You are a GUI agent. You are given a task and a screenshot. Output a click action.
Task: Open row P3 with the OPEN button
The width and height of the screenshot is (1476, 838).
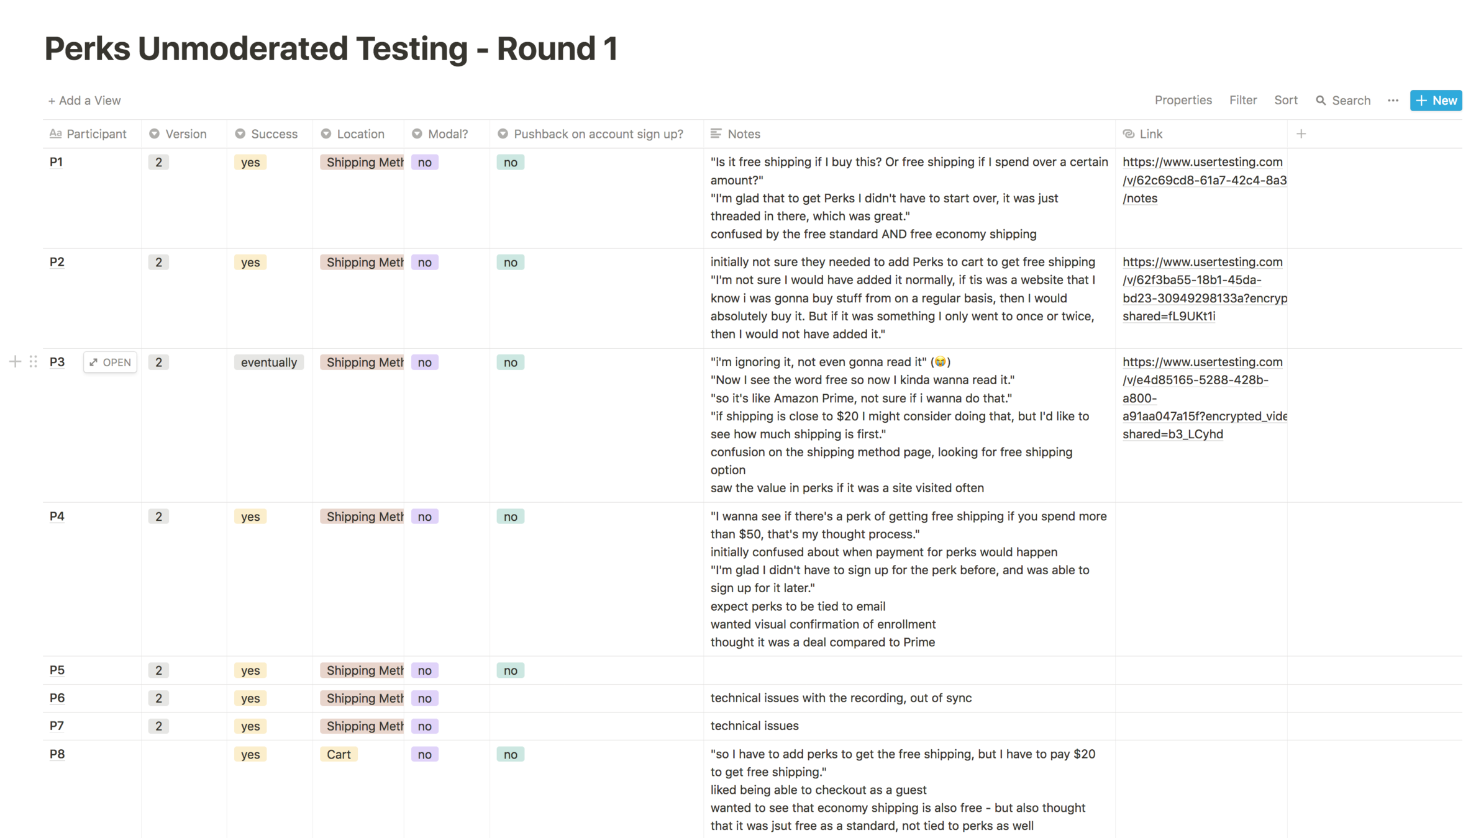tap(110, 363)
